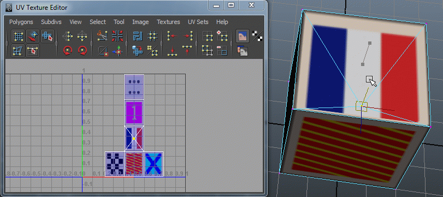
Task: Rotate UVs counterclockwise with left red arrow icon
Action: (68, 51)
